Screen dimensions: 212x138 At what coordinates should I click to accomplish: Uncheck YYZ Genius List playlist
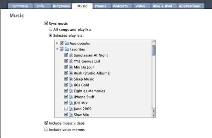click(66, 61)
